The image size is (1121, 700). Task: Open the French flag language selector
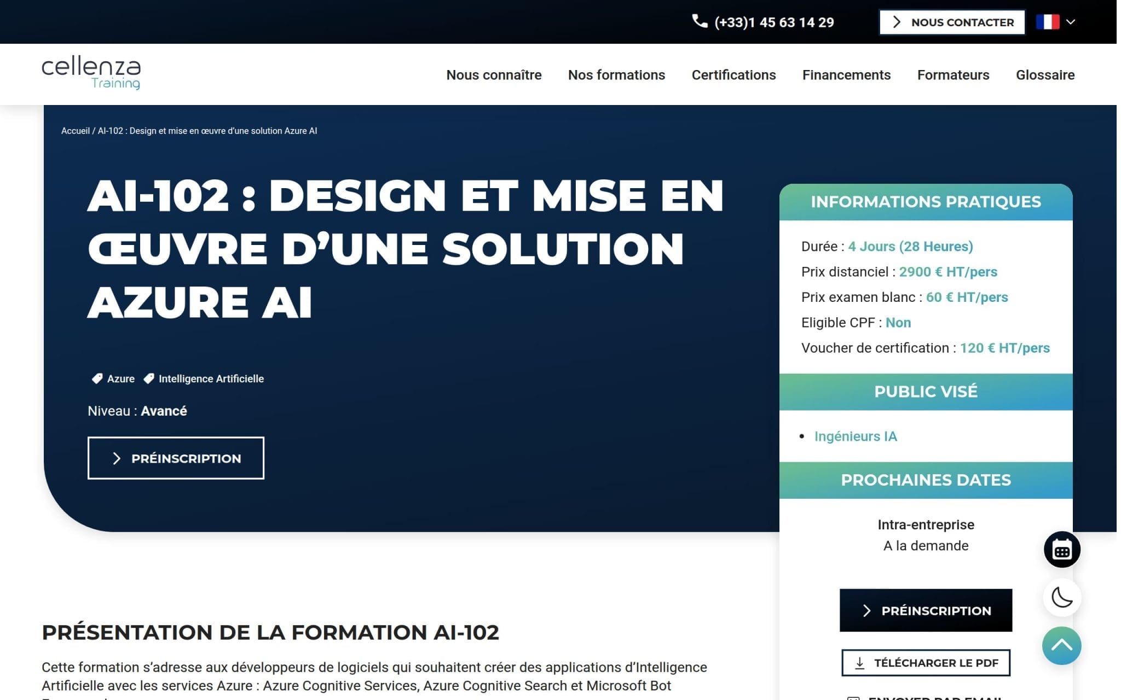[x=1048, y=22]
